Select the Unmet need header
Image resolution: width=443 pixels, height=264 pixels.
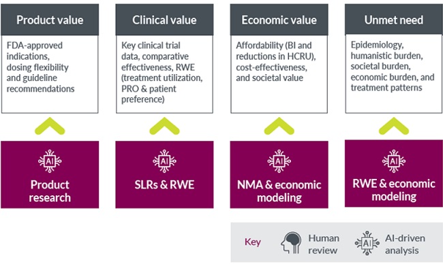click(394, 20)
